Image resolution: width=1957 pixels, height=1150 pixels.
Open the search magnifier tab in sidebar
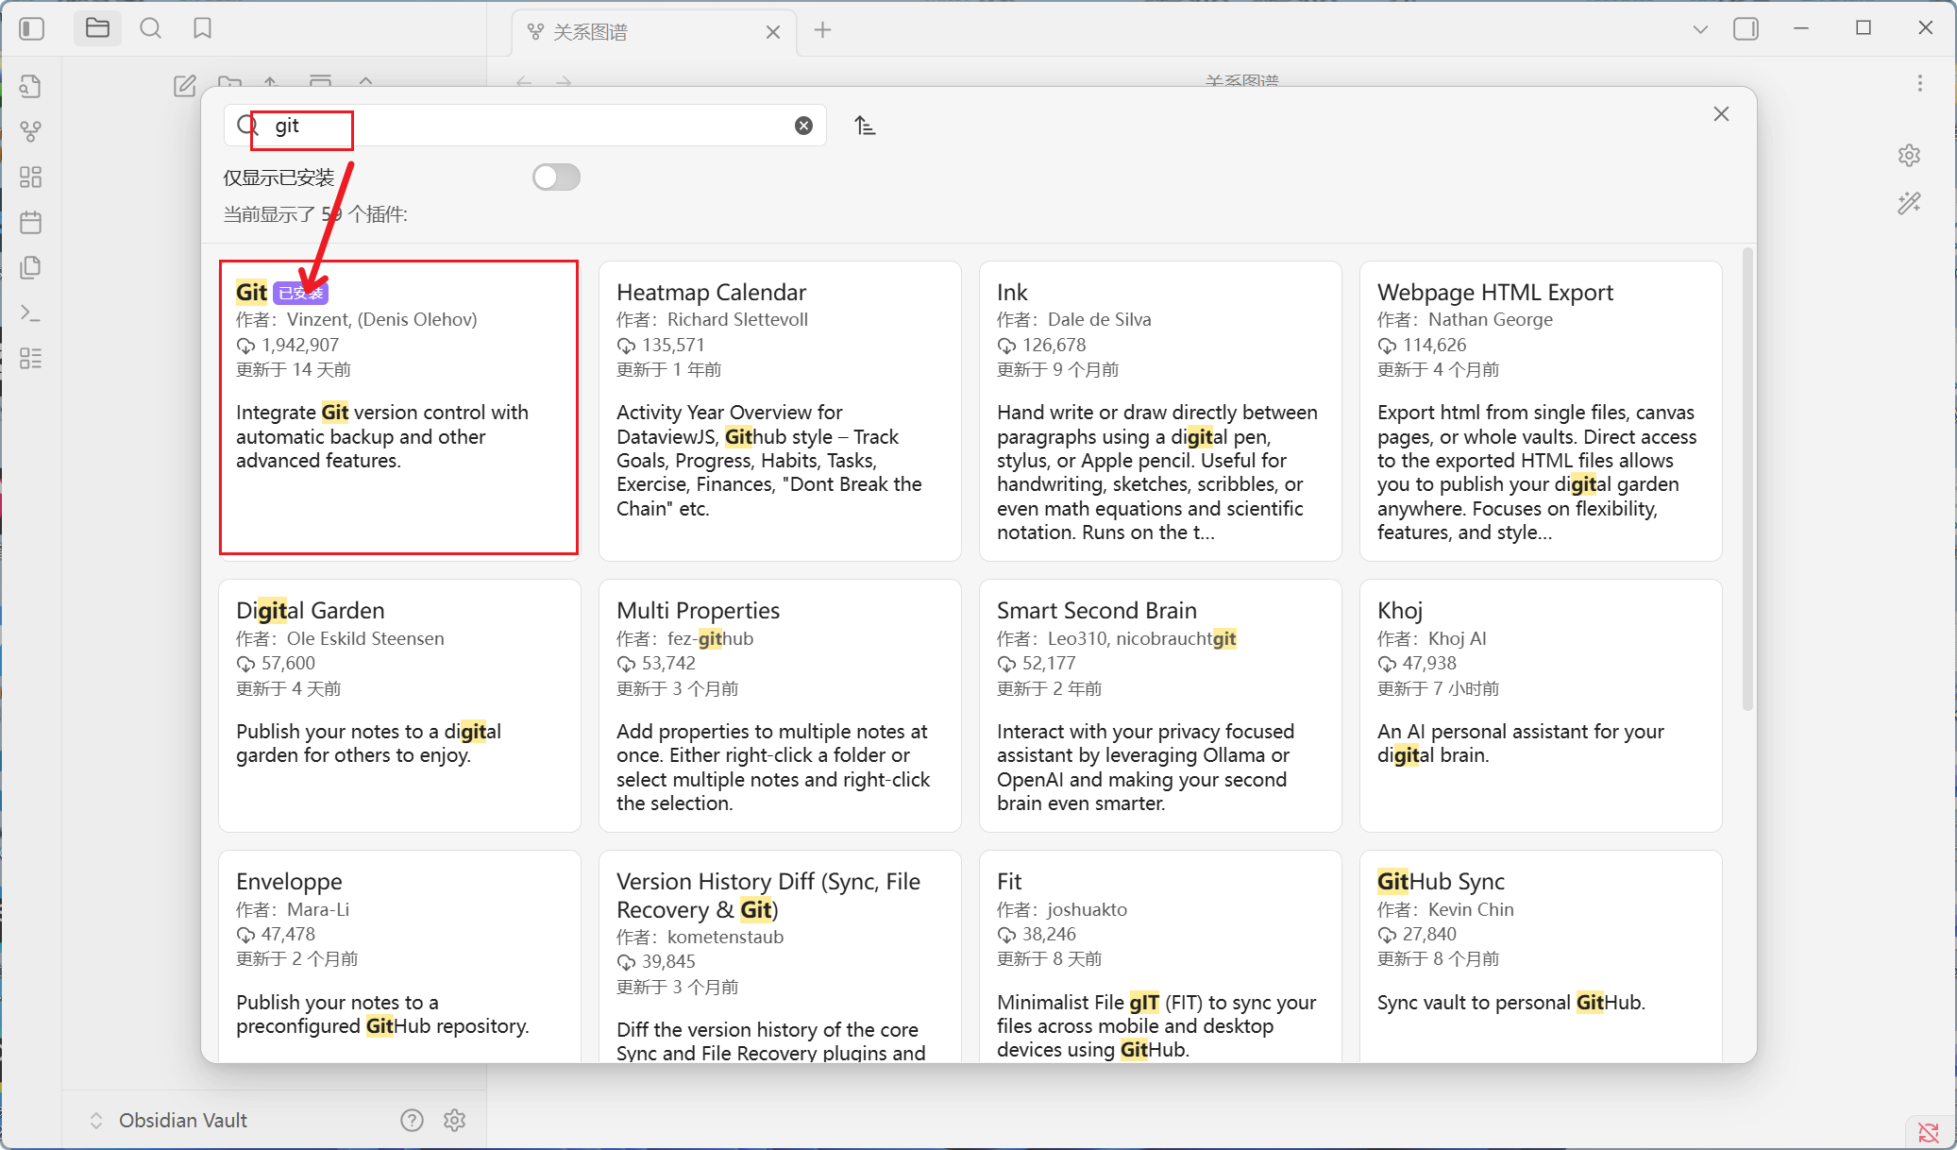(150, 28)
